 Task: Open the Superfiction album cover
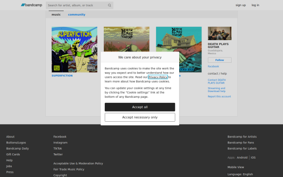point(75,50)
